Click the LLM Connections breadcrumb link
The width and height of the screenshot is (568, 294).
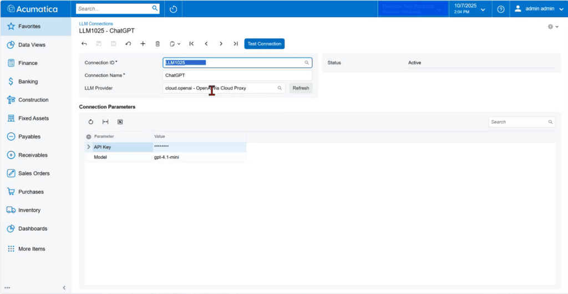[x=96, y=24]
